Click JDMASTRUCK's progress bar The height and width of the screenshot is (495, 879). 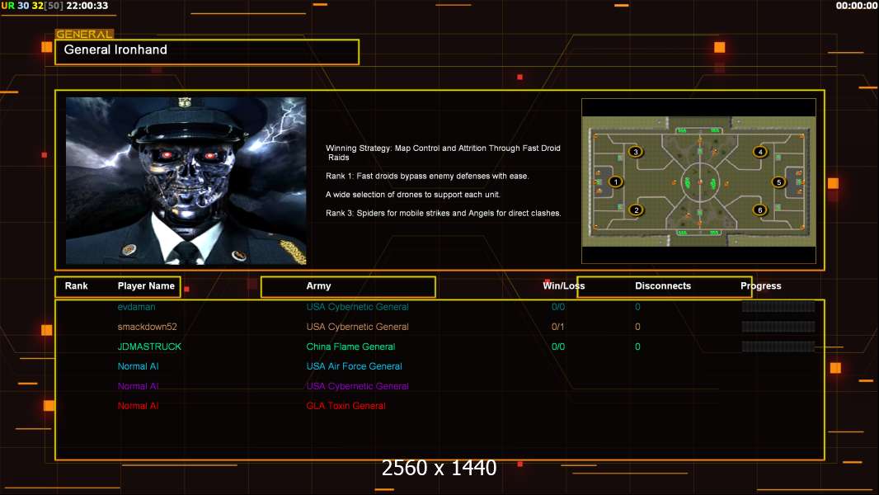[x=778, y=346]
